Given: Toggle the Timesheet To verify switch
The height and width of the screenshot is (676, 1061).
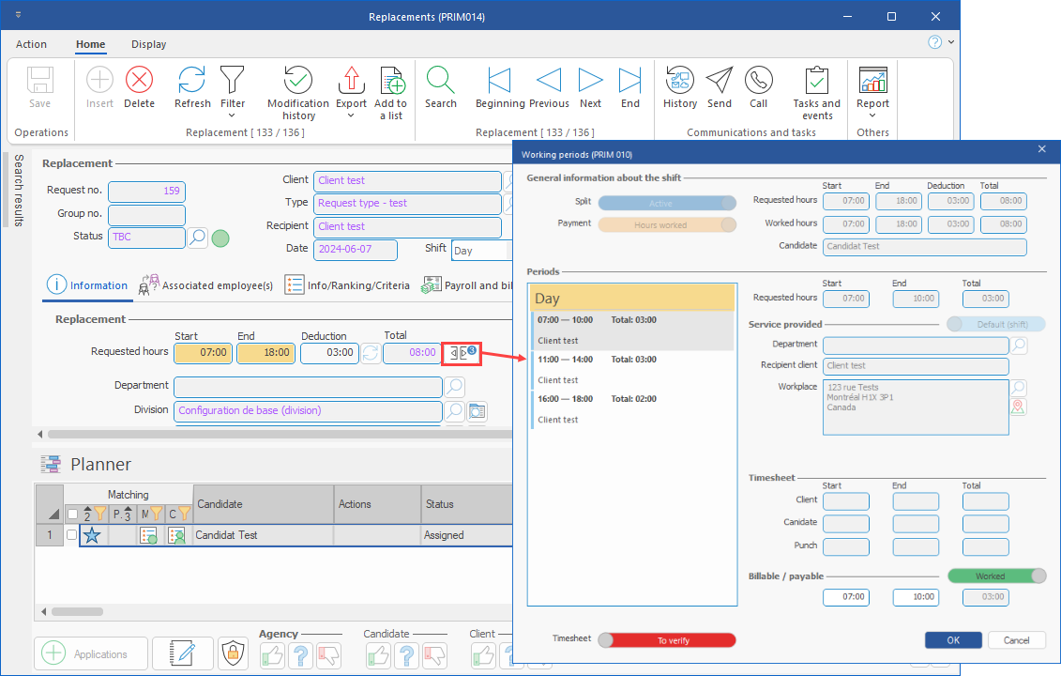Looking at the screenshot, I should [667, 639].
